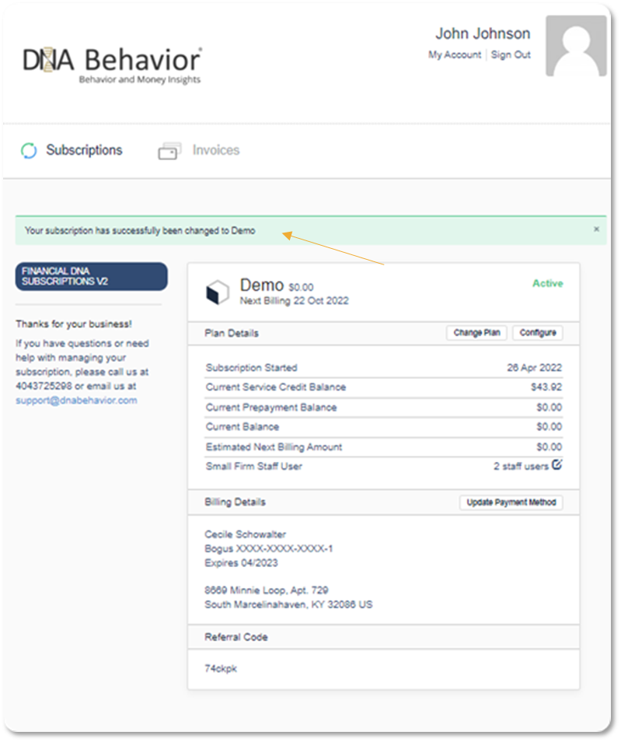
Task: Click the Current Balance label
Action: (x=242, y=427)
